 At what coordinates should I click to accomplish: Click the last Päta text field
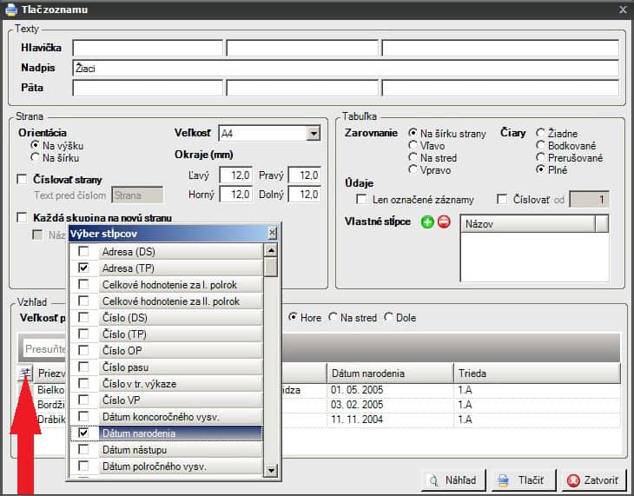point(500,88)
